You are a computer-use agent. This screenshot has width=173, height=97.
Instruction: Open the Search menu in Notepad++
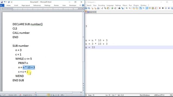tap(89, 5)
